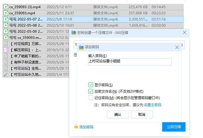The image size is (203, 138).
Task: Click the lock icon beside 添加密码 link
Action: (76, 127)
